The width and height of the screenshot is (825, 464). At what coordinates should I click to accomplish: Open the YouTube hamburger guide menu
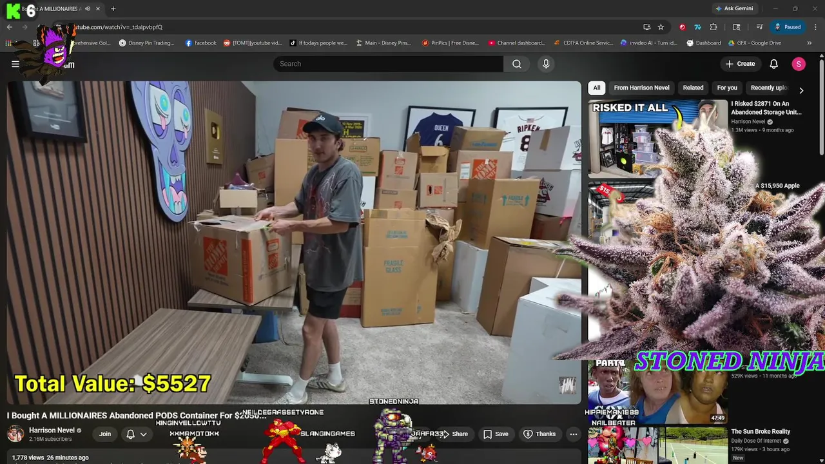(15, 64)
